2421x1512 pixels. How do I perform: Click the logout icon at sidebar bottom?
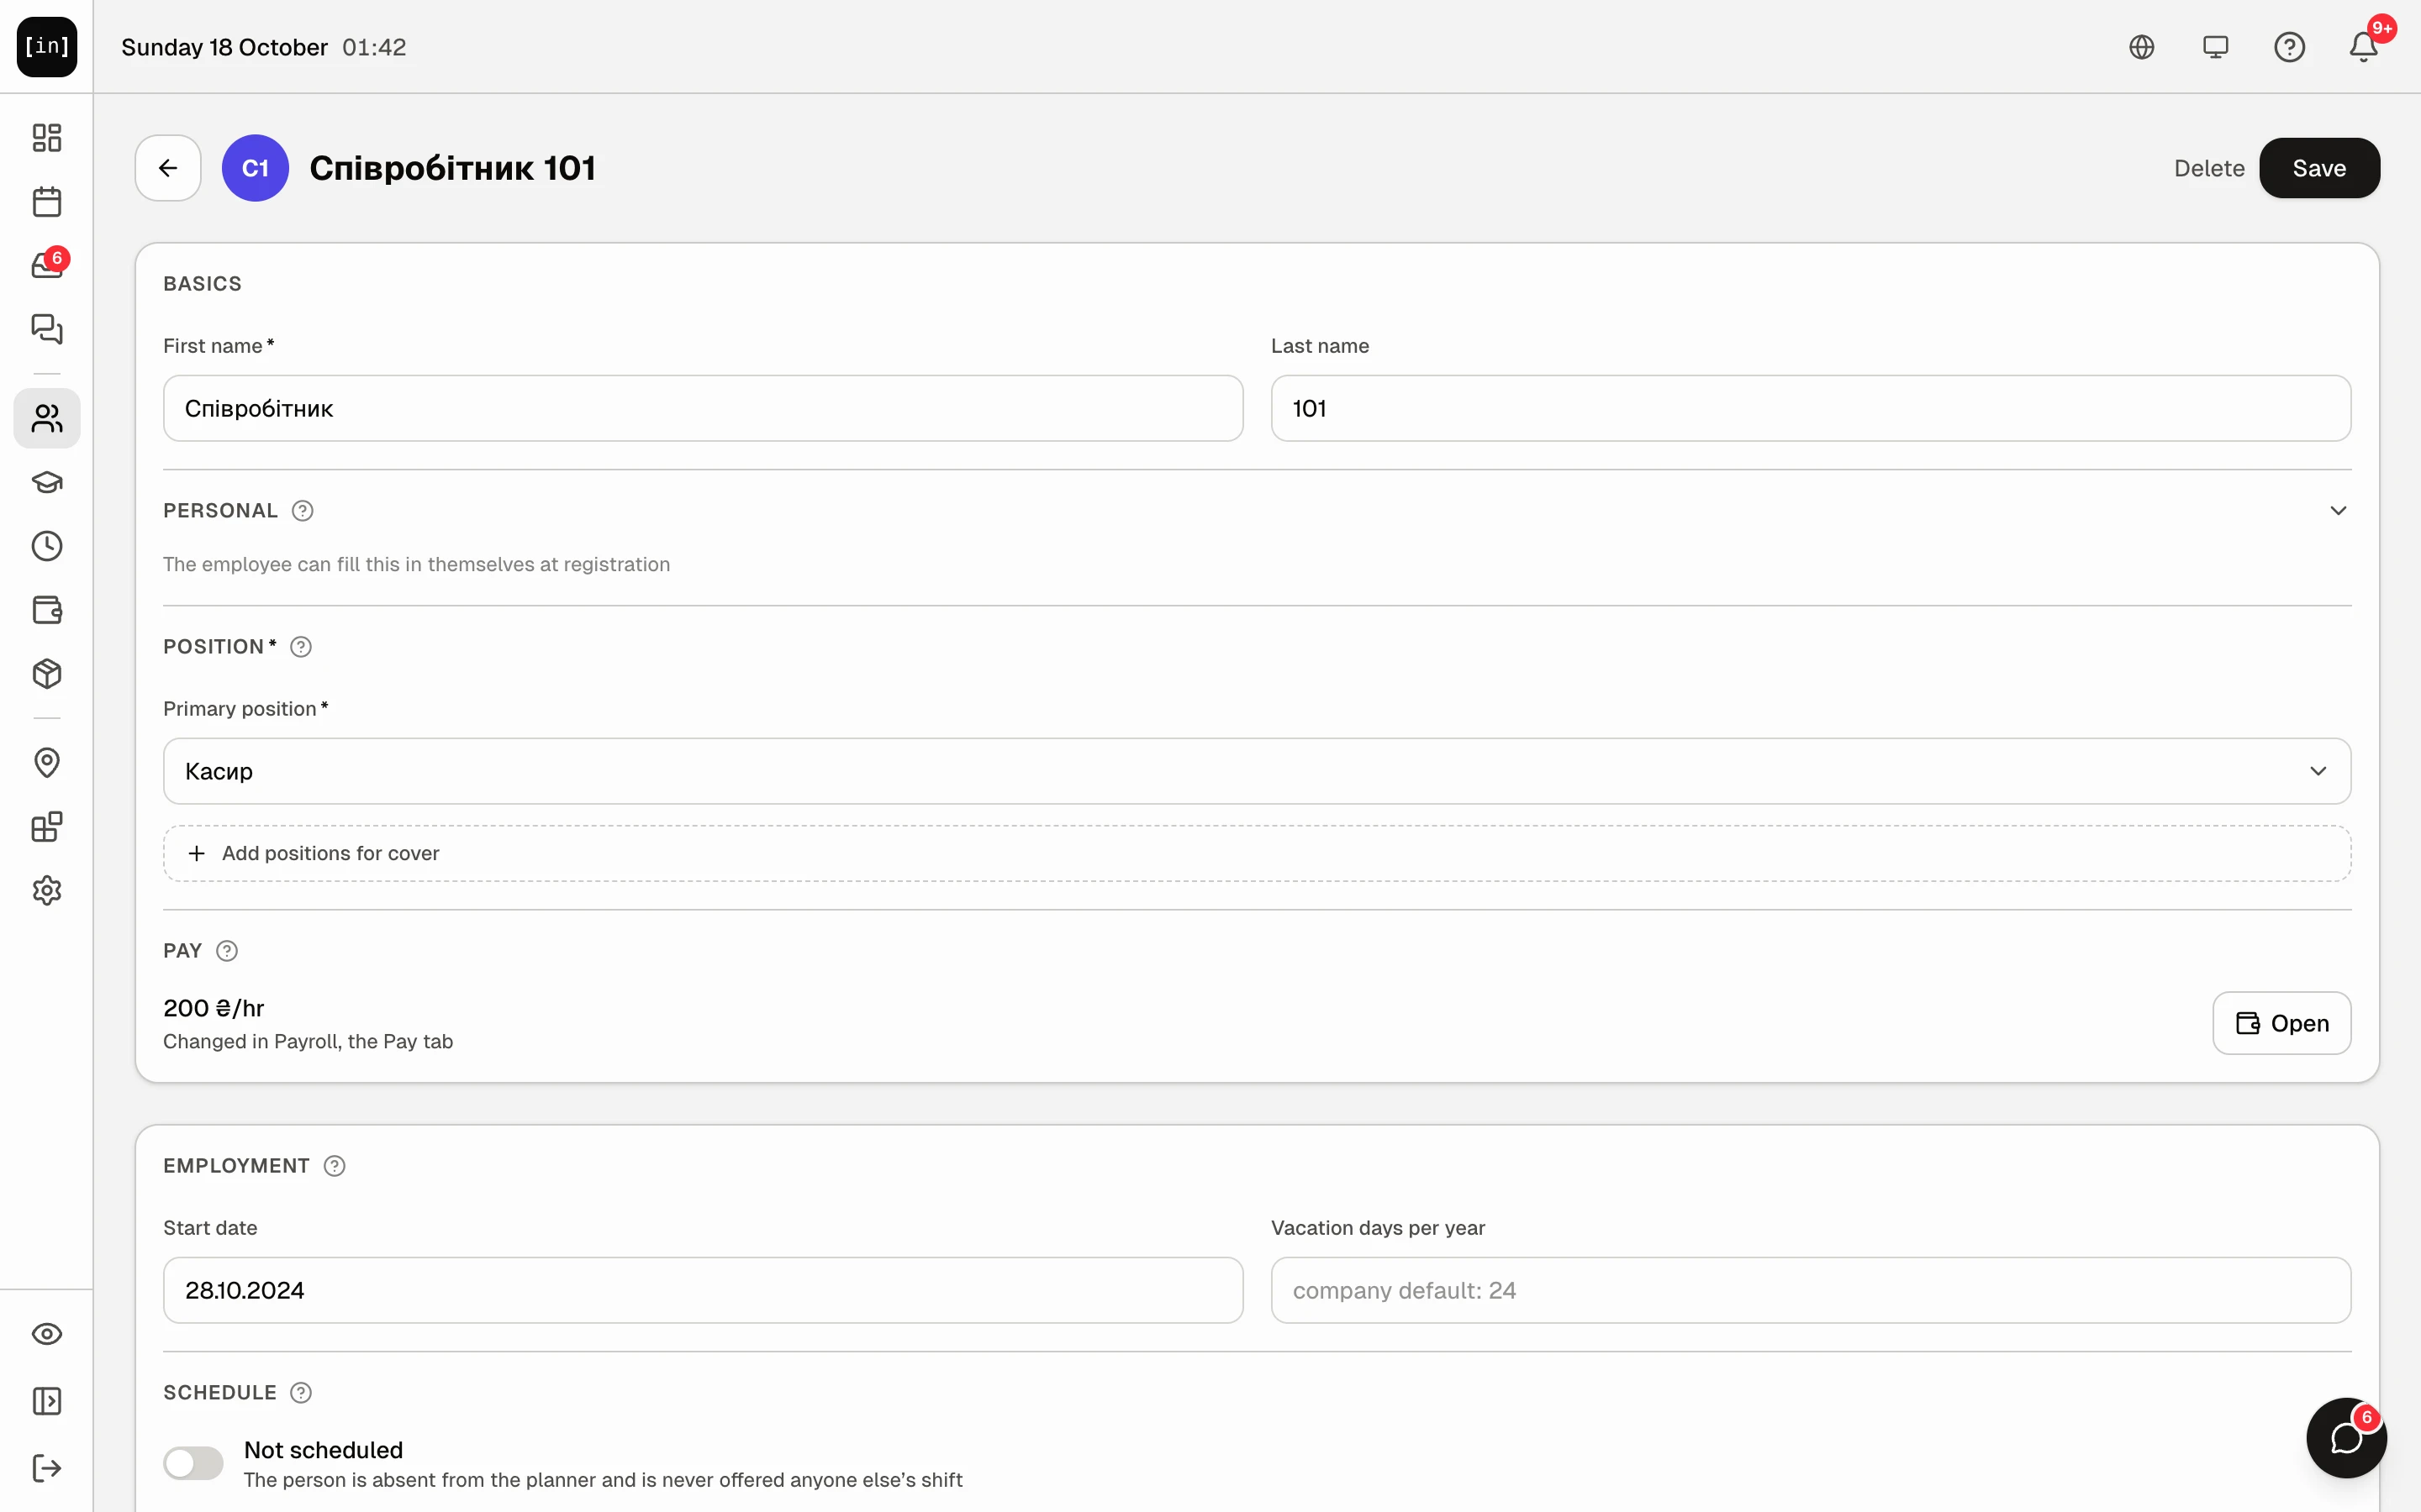[47, 1468]
